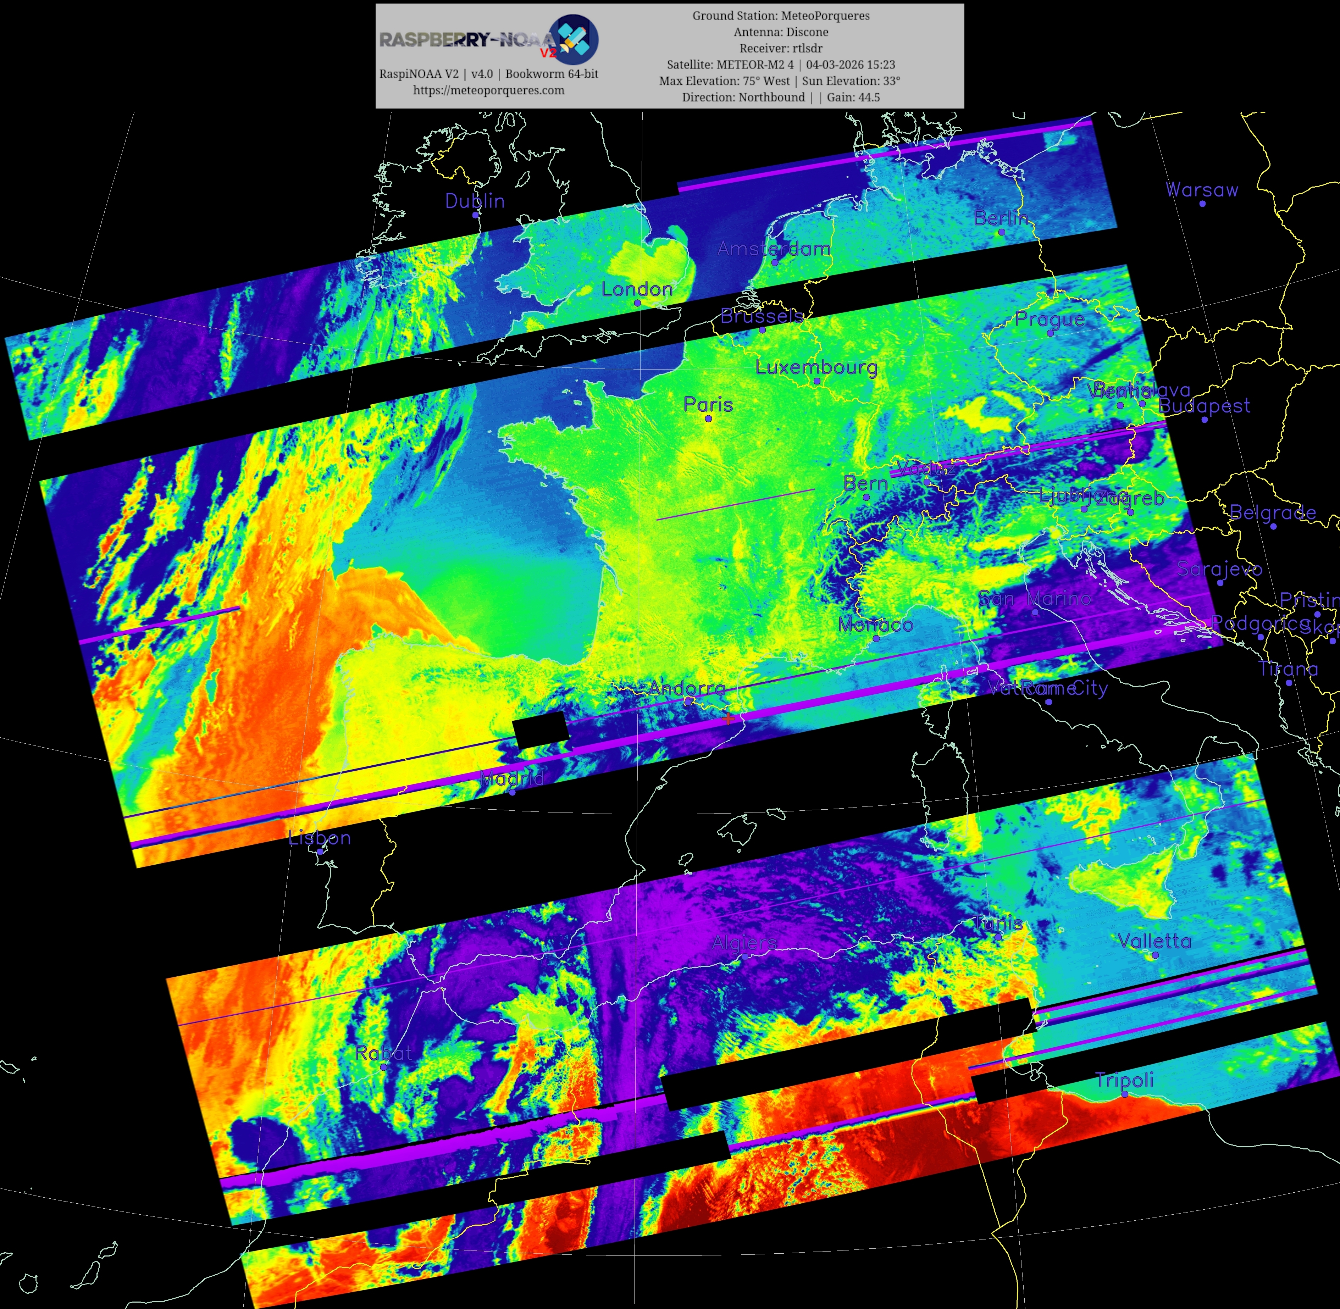Click the Lisbon city dot marker
The height and width of the screenshot is (1309, 1340).
[x=320, y=852]
